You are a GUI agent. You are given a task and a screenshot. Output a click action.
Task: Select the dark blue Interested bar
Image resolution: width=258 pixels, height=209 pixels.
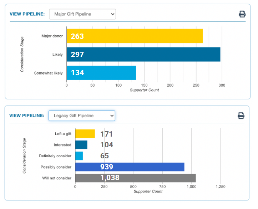click(81, 145)
